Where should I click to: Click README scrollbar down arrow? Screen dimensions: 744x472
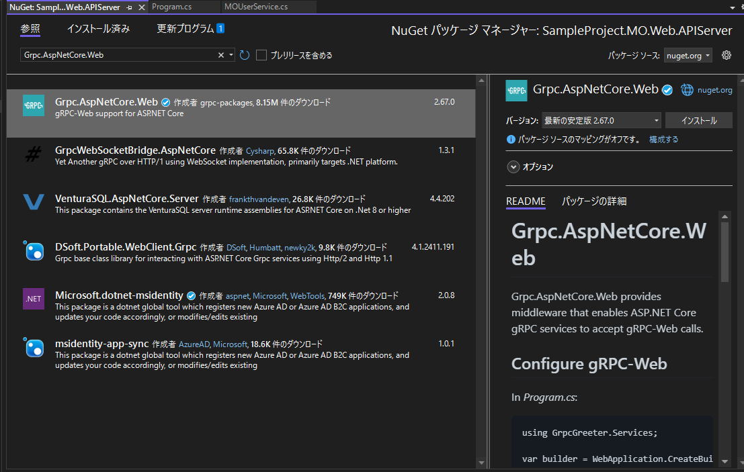[725, 461]
